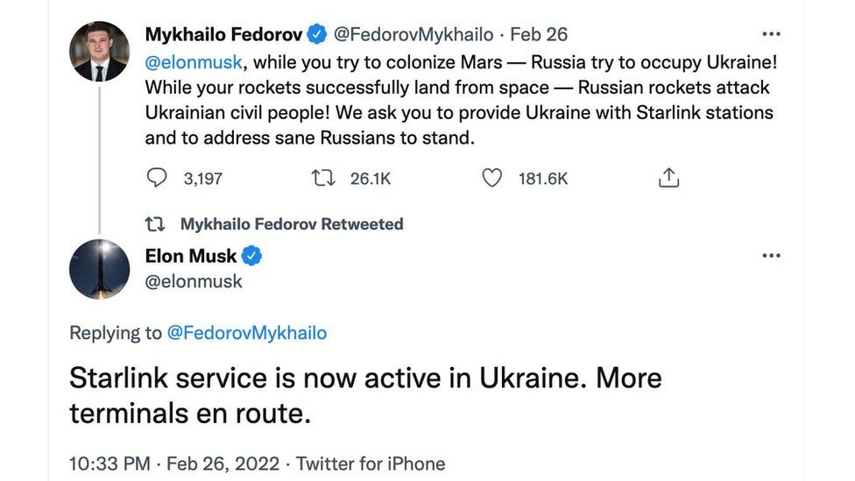Click the Mykhailo Fedorov display name
This screenshot has height=481, width=855.
(x=223, y=35)
